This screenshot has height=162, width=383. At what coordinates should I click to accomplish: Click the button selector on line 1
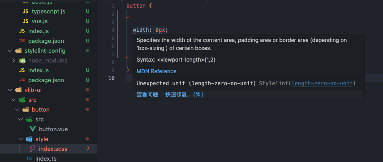tap(136, 6)
